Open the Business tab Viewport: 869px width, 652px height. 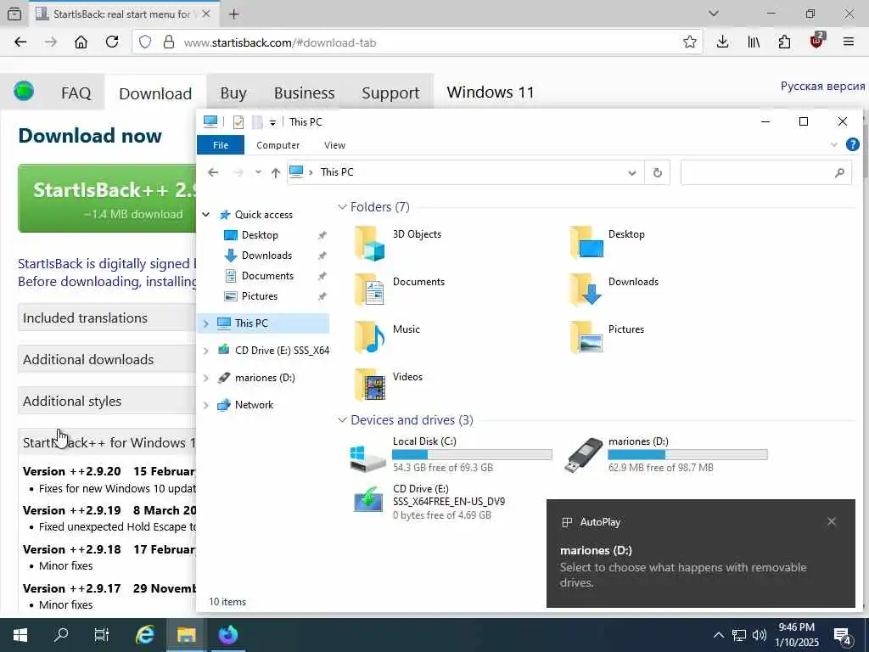click(x=305, y=93)
